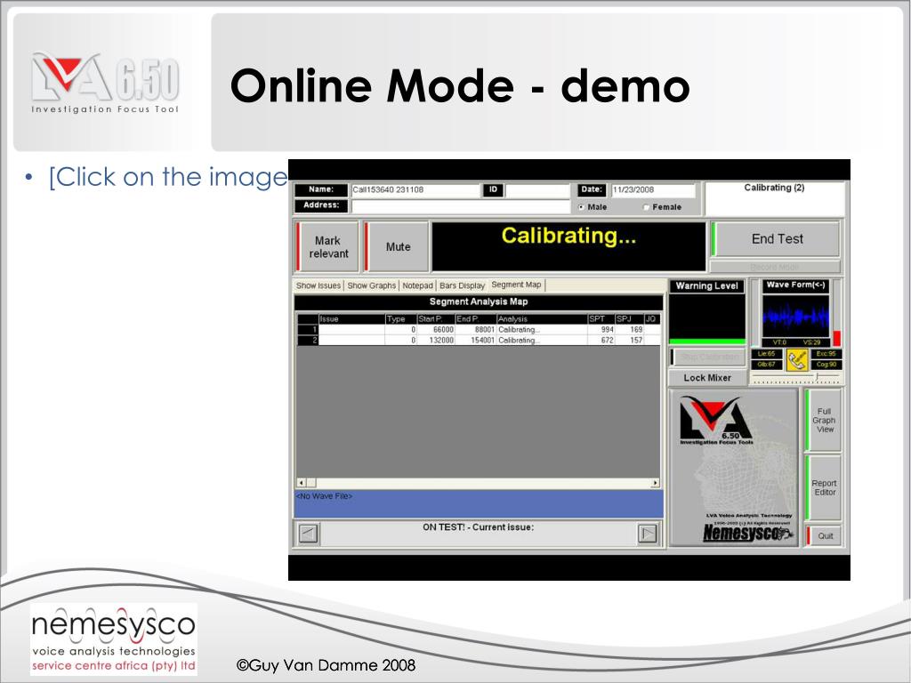Click the Quit button
This screenshot has width=911, height=683.
click(824, 536)
